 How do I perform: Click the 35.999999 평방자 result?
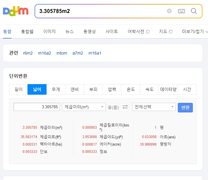click(x=156, y=144)
